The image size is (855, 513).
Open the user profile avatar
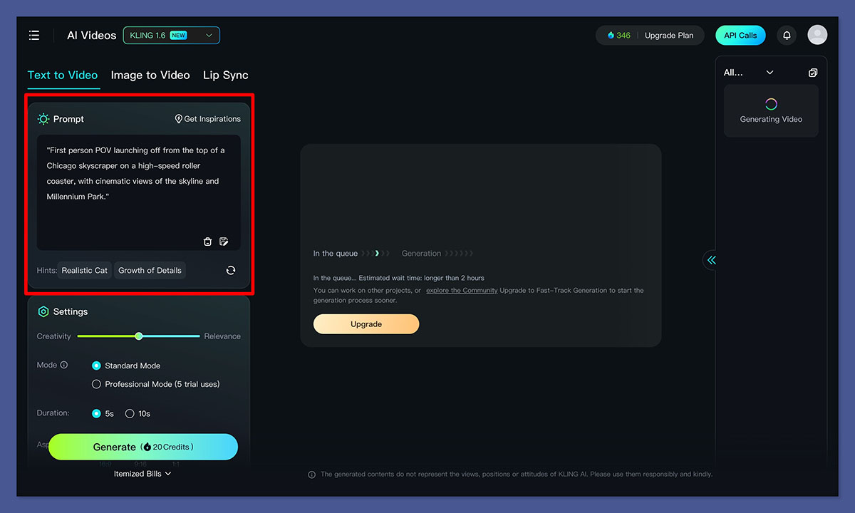click(x=817, y=35)
